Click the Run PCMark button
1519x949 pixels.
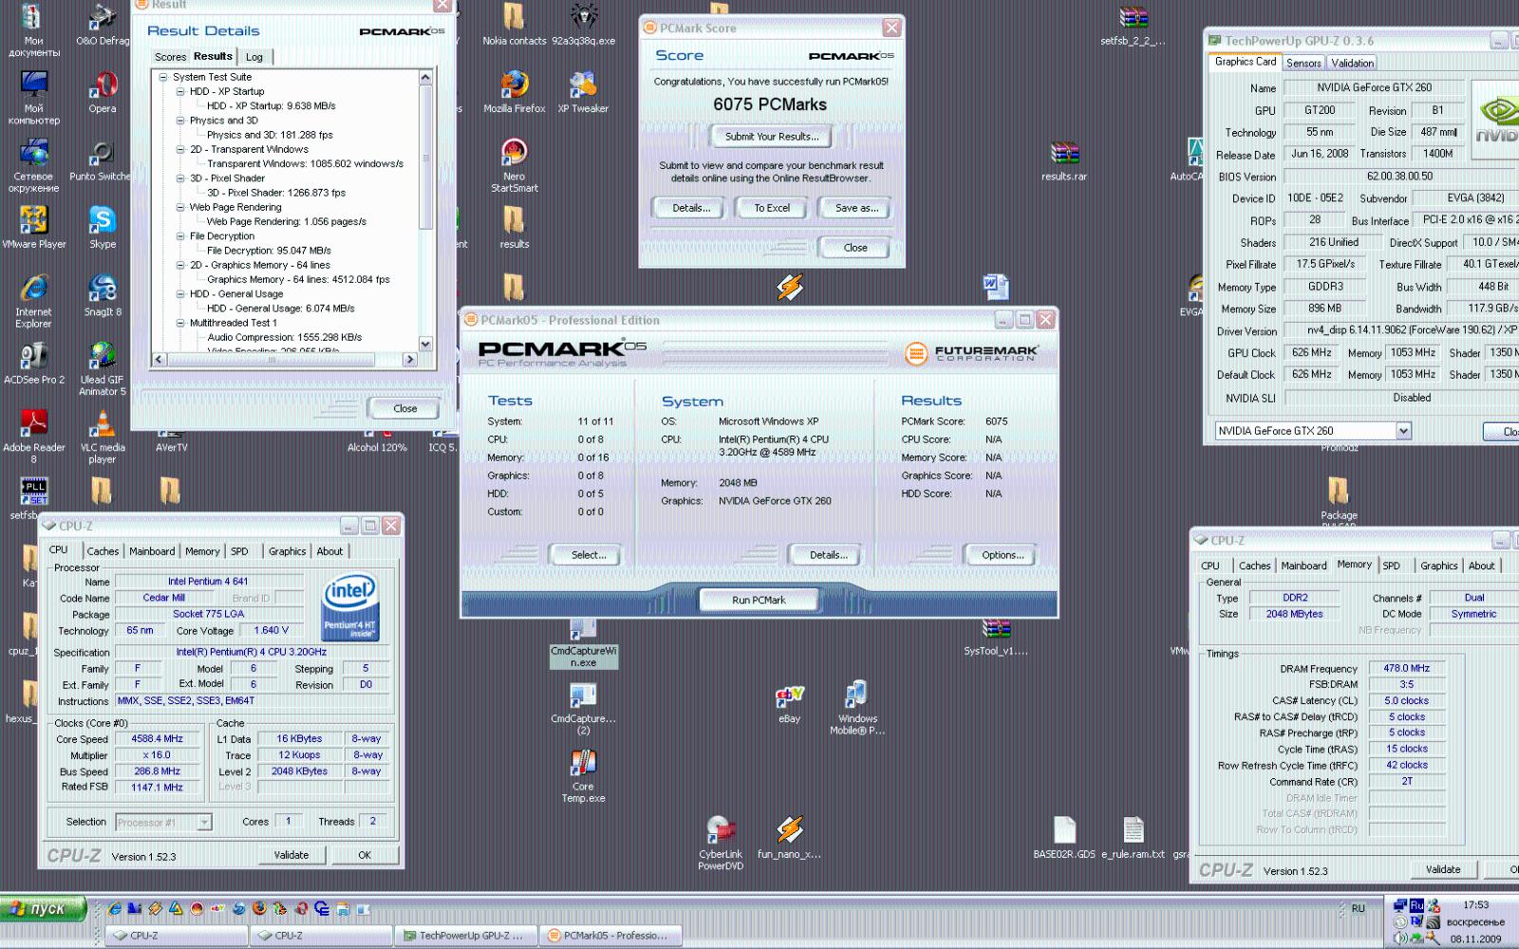click(x=759, y=600)
